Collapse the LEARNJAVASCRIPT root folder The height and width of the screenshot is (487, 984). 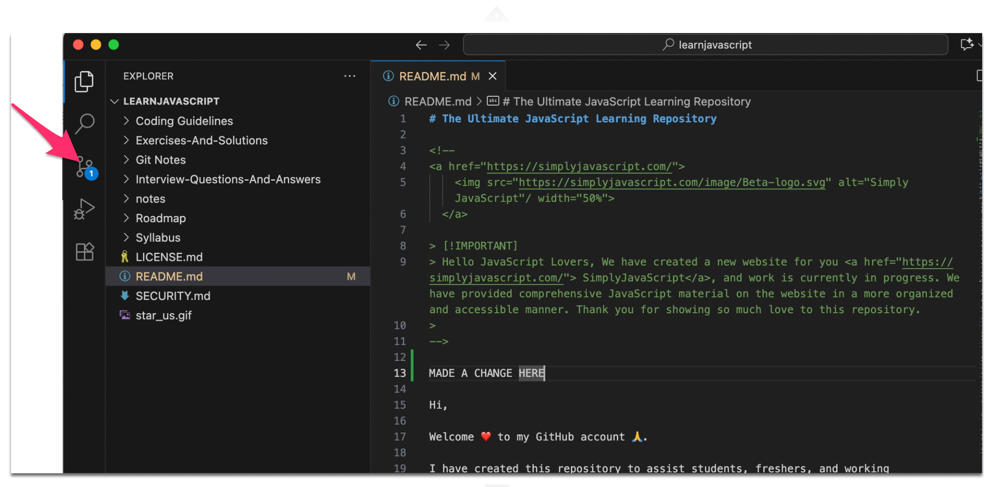tap(115, 101)
